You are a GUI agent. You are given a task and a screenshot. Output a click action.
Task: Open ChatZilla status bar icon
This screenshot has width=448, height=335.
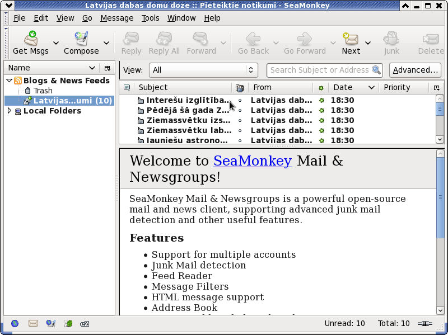[x=85, y=324]
